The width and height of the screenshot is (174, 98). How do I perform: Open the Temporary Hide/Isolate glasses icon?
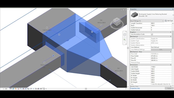pyautogui.click(x=31, y=89)
